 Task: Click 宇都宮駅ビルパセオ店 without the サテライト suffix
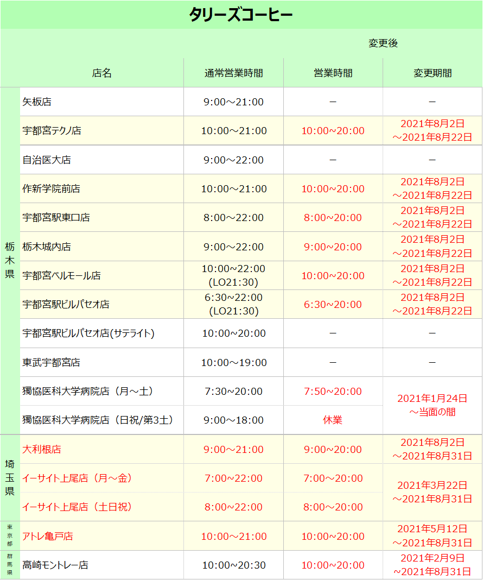pyautogui.click(x=66, y=305)
